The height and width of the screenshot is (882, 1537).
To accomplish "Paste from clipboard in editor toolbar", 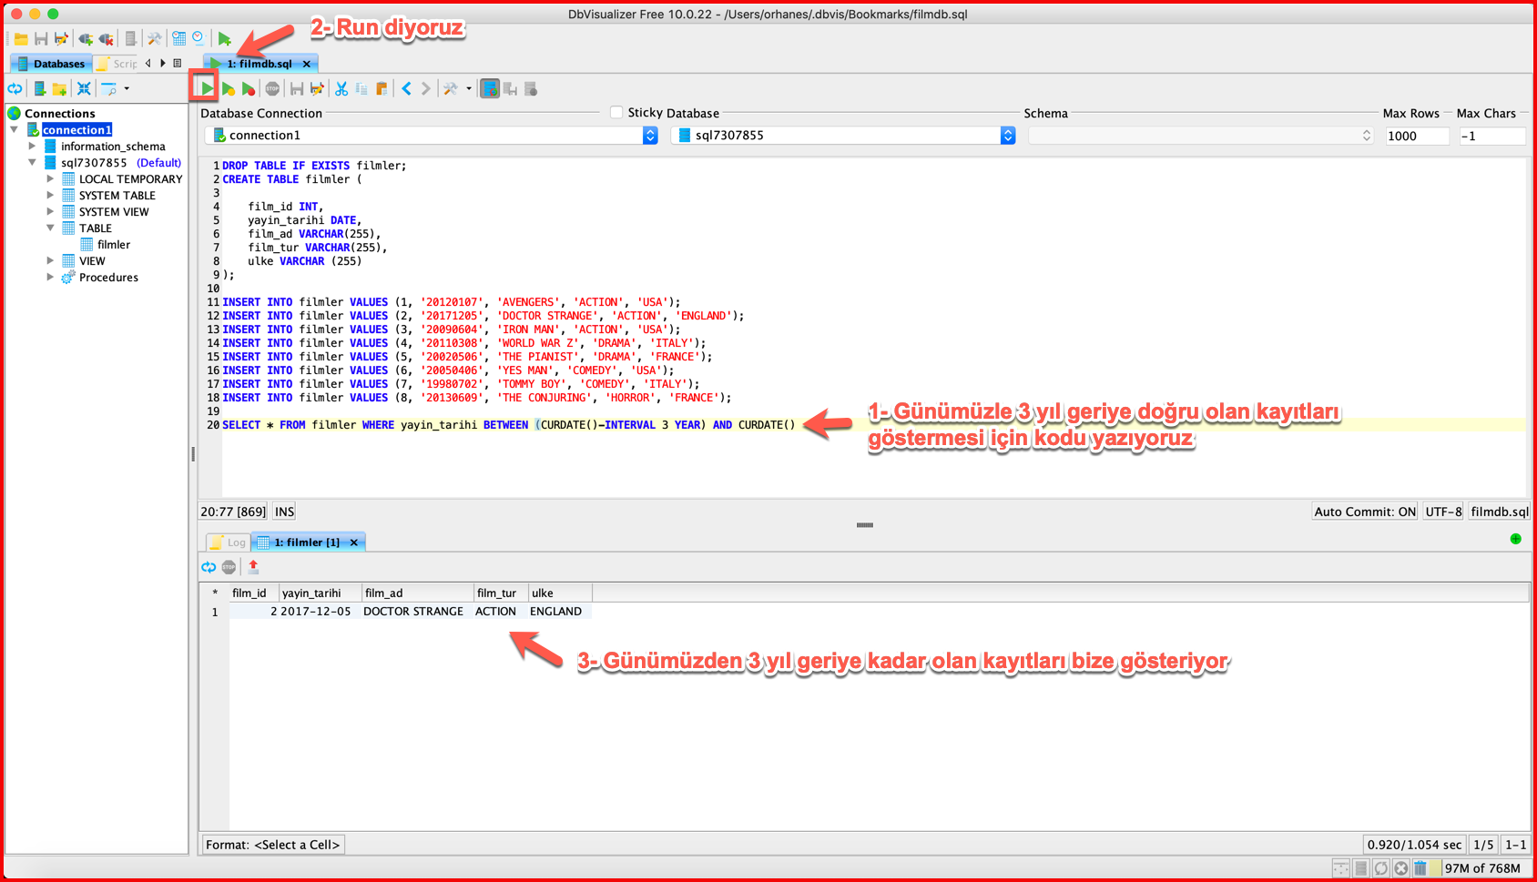I will click(382, 88).
